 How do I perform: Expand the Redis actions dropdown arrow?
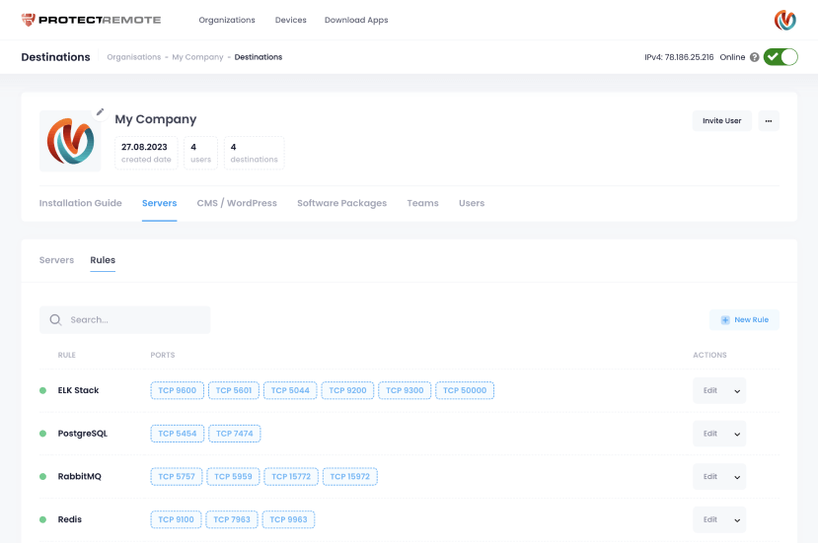click(x=737, y=520)
